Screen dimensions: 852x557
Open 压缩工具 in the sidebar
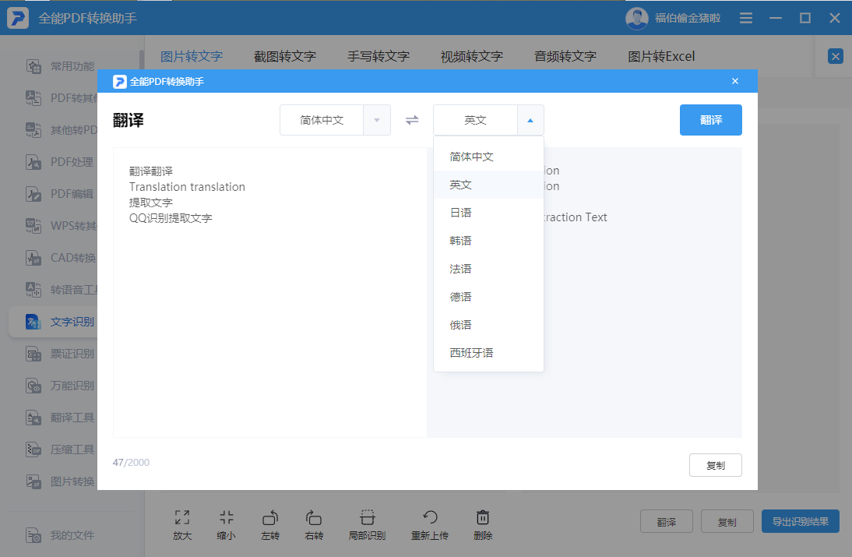click(60, 450)
